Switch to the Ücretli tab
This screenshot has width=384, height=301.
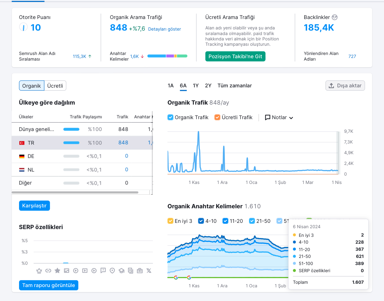(x=55, y=86)
